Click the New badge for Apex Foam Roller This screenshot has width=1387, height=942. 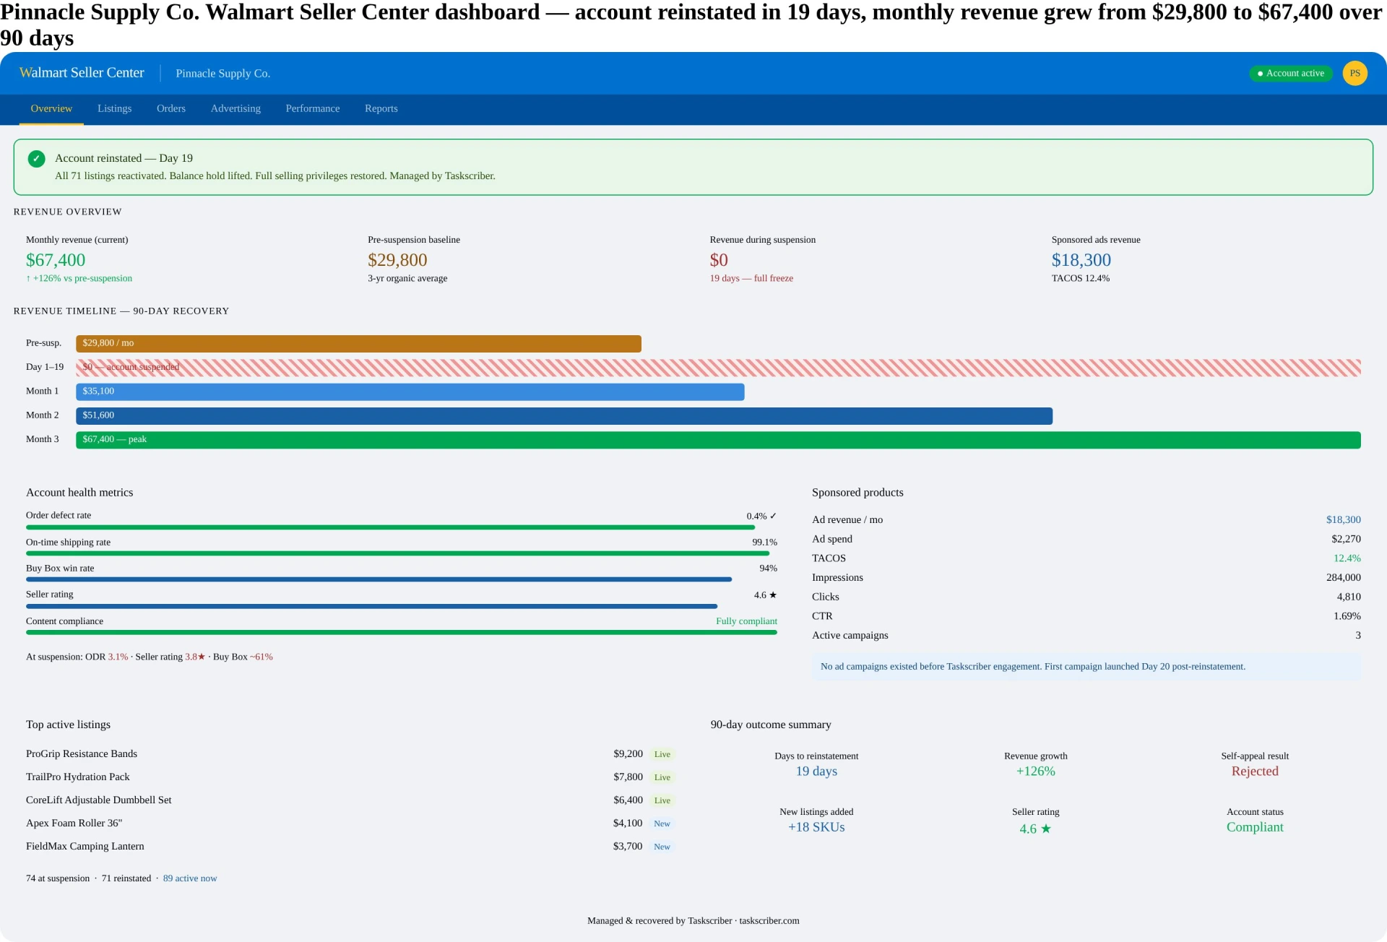coord(662,824)
